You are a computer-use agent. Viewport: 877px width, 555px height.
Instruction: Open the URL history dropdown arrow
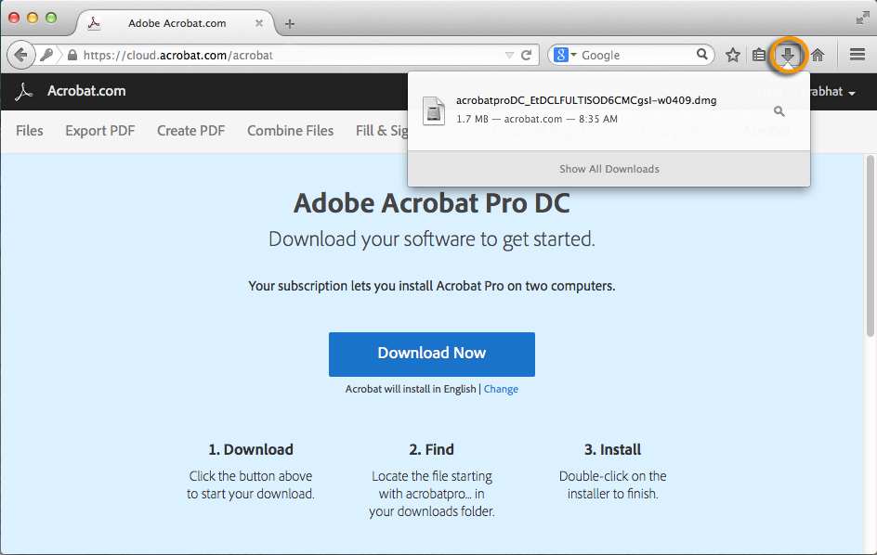tap(509, 55)
